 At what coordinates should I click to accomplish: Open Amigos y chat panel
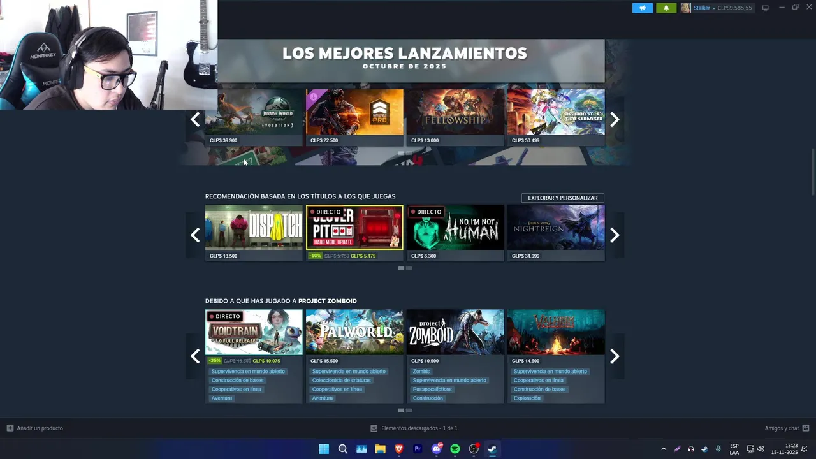[x=787, y=428]
